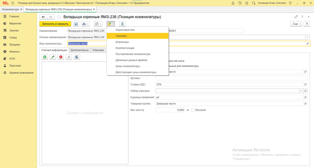Open create-based-on documents icon dropdown

(98, 24)
